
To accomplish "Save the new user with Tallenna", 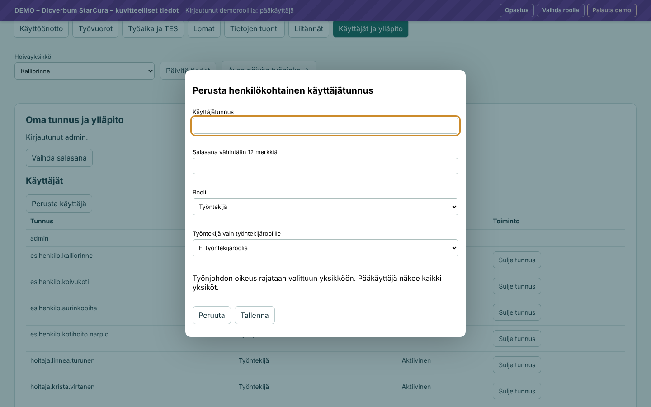I will point(255,315).
